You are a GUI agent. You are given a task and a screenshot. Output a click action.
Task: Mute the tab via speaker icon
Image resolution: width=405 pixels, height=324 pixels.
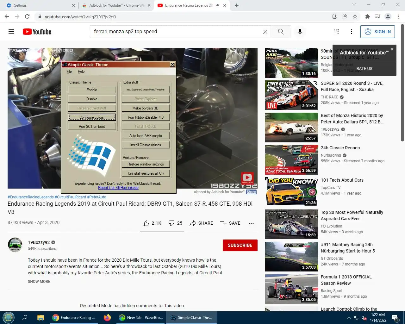point(218,5)
